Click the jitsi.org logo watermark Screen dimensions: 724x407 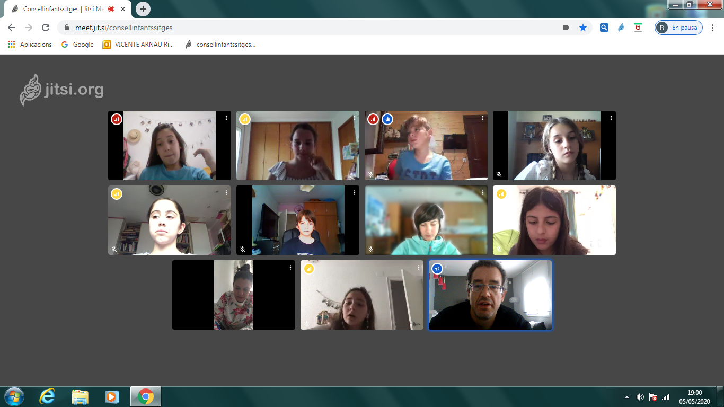click(x=62, y=90)
